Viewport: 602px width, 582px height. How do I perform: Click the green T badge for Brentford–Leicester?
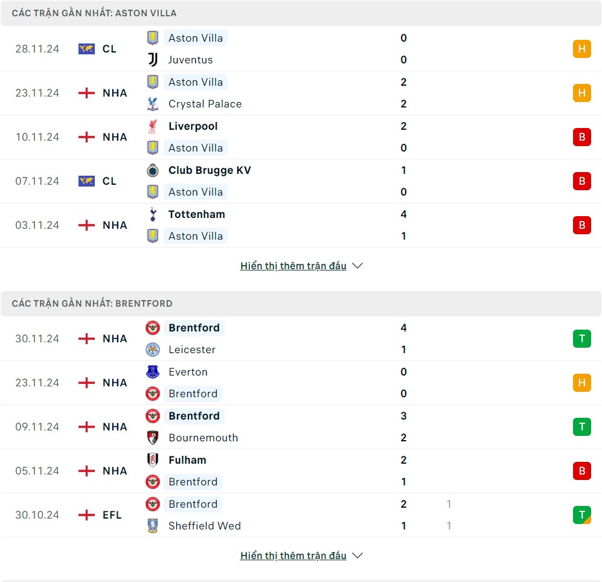[581, 339]
